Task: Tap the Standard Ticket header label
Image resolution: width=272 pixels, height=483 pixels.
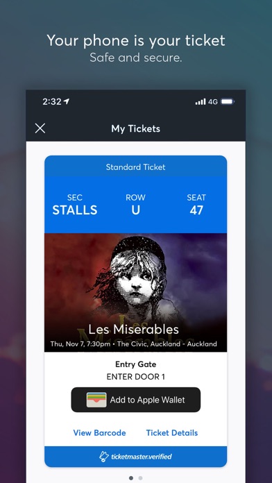Action: (136, 167)
